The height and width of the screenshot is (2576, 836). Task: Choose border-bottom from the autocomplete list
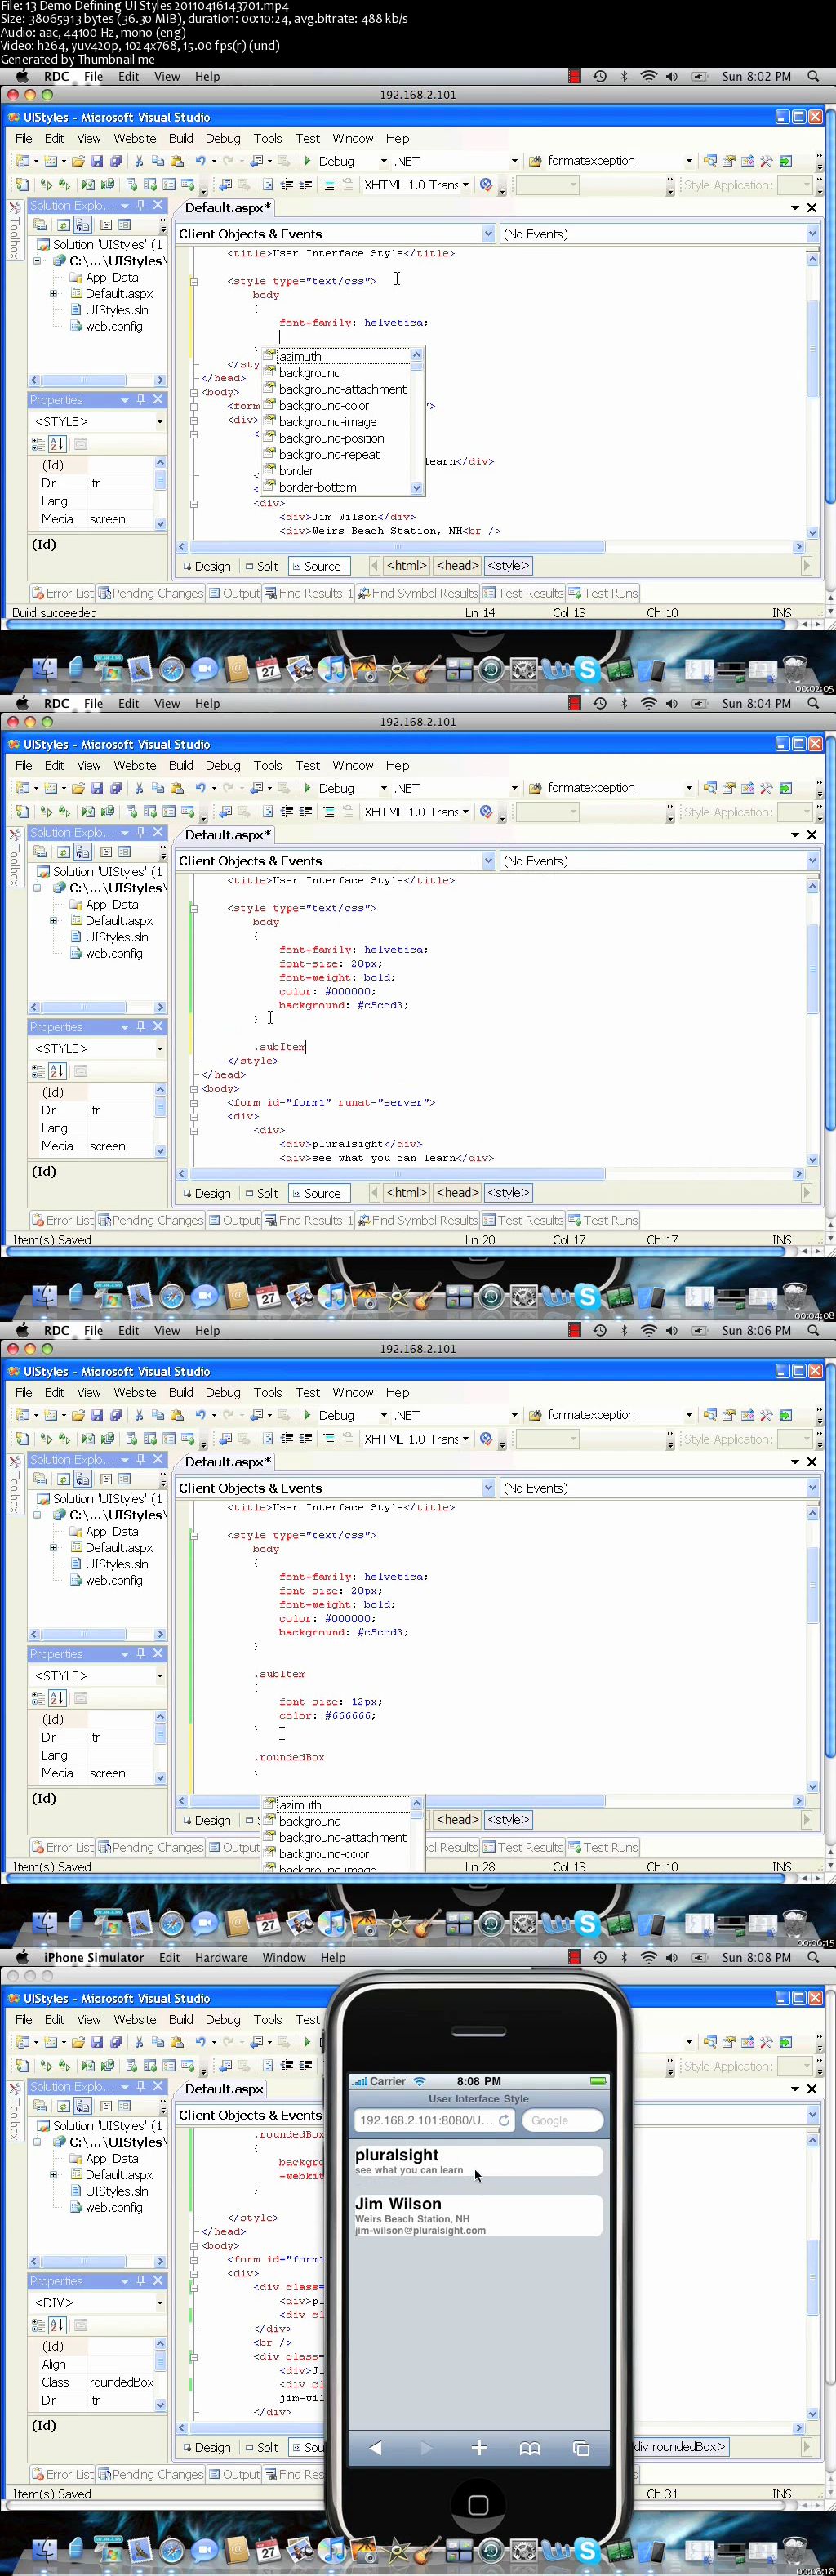(x=318, y=487)
